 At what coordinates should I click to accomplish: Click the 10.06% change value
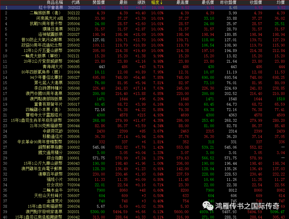coord(158,8)
